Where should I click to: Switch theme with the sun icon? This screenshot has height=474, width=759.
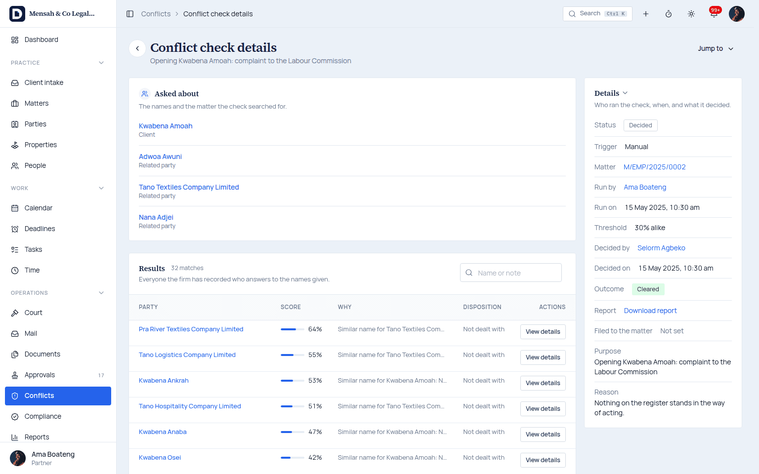pyautogui.click(x=691, y=14)
